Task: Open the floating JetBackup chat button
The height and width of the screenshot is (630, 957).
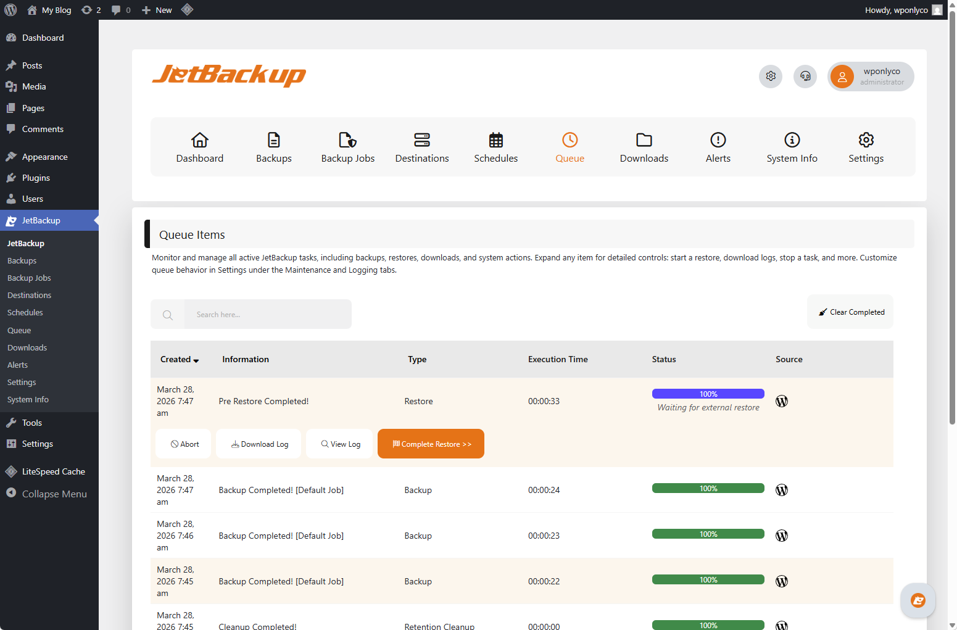Action: click(918, 600)
